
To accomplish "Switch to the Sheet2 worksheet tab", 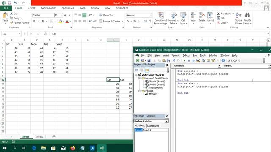I will click(x=39, y=137).
